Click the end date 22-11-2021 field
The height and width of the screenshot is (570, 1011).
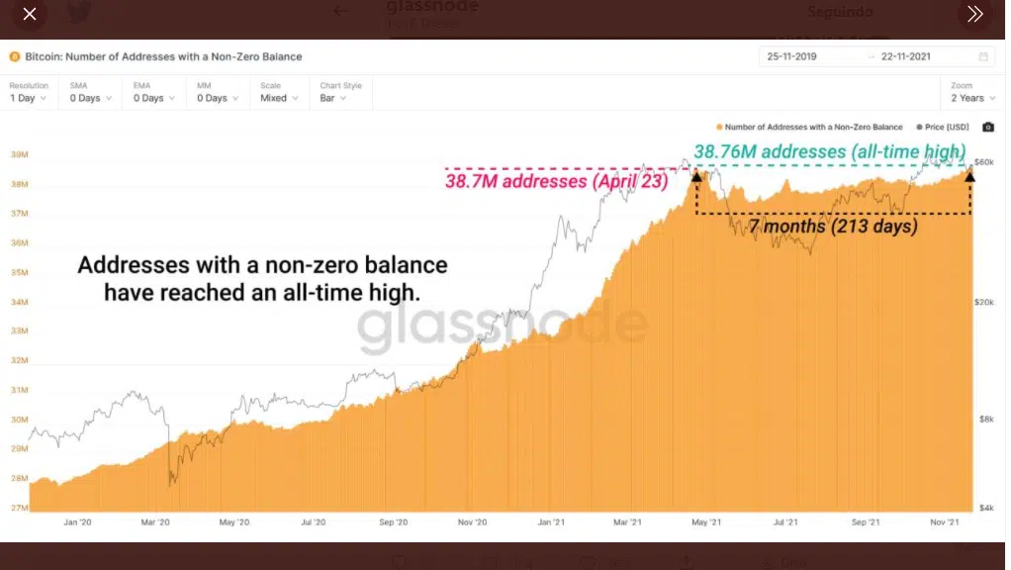pos(905,56)
